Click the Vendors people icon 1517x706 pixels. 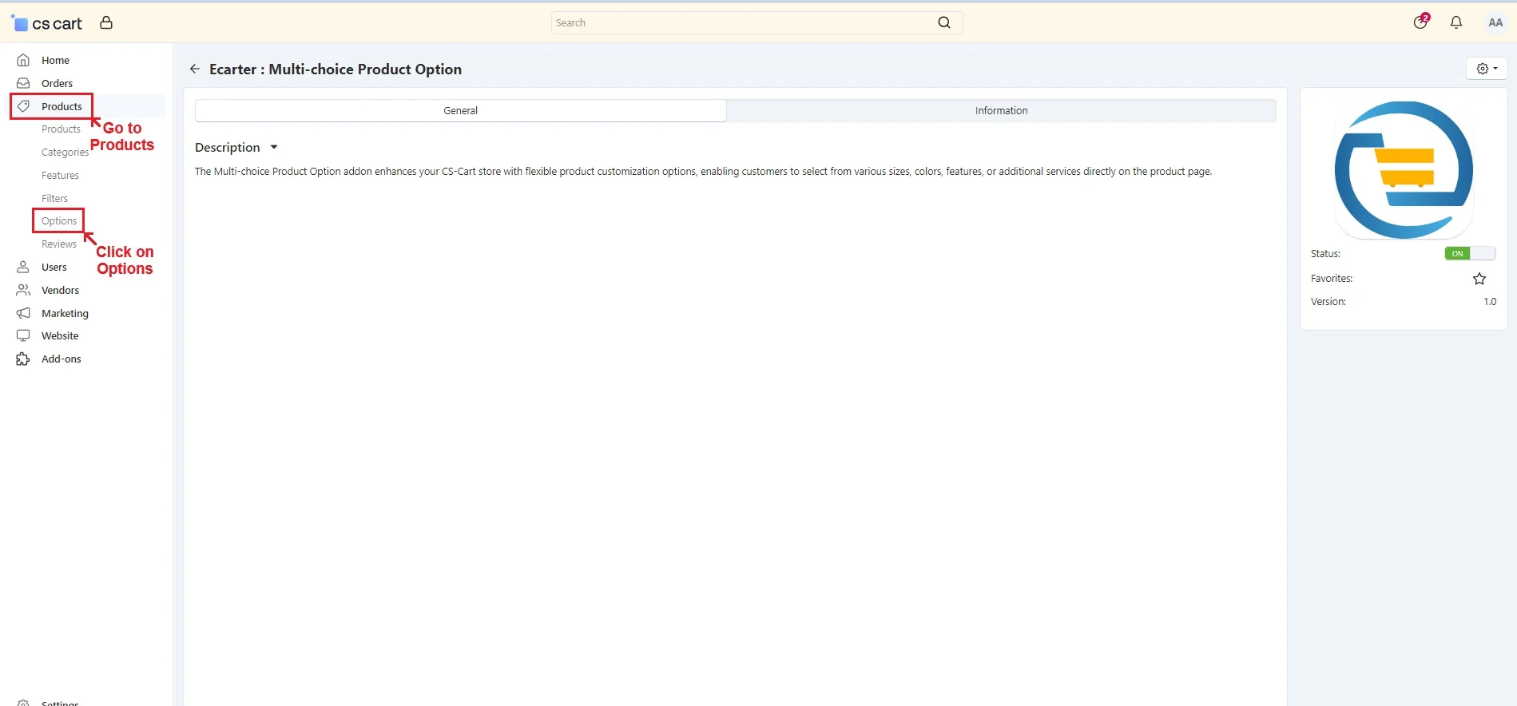[x=23, y=290]
